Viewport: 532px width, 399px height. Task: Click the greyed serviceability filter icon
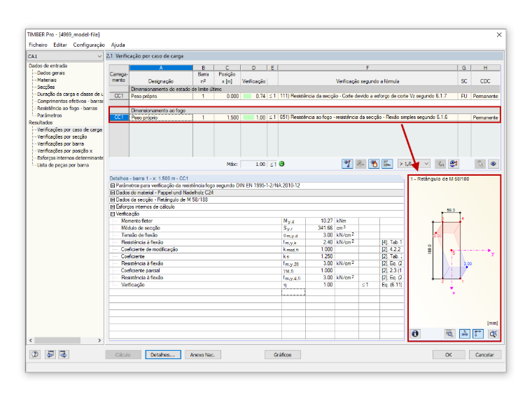click(360, 164)
